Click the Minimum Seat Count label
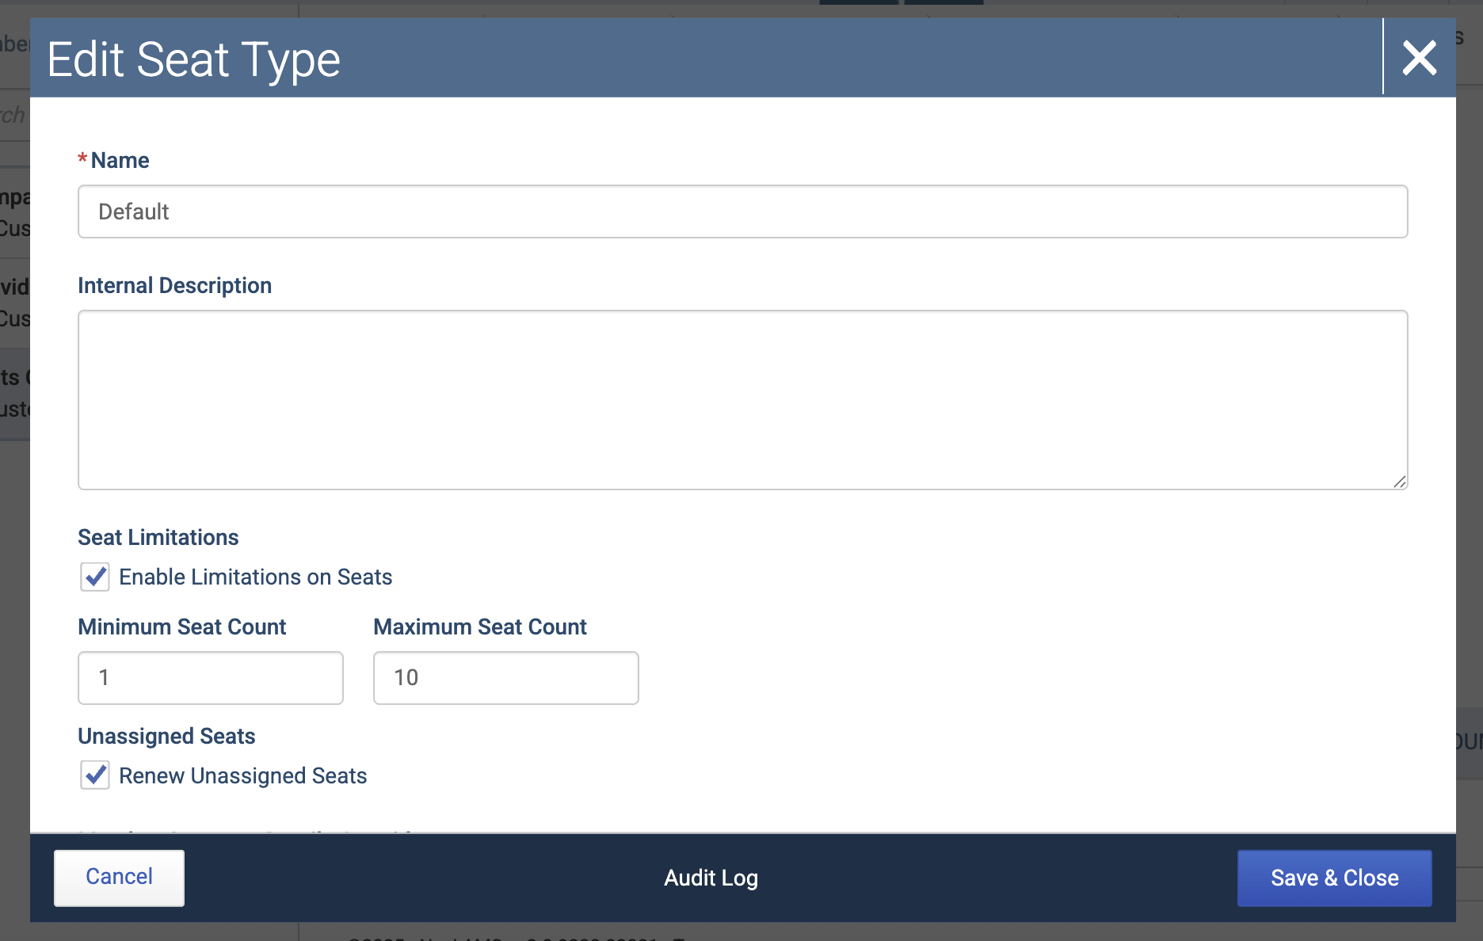1483x941 pixels. (181, 627)
